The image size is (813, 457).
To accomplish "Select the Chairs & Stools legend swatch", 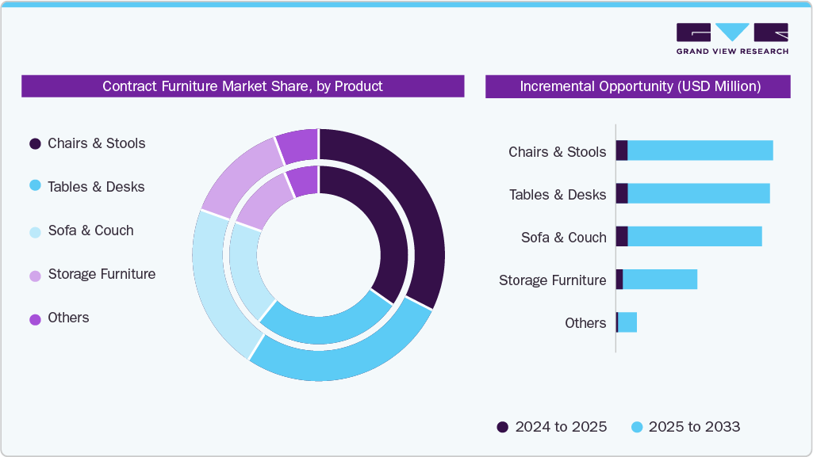I will tap(33, 143).
